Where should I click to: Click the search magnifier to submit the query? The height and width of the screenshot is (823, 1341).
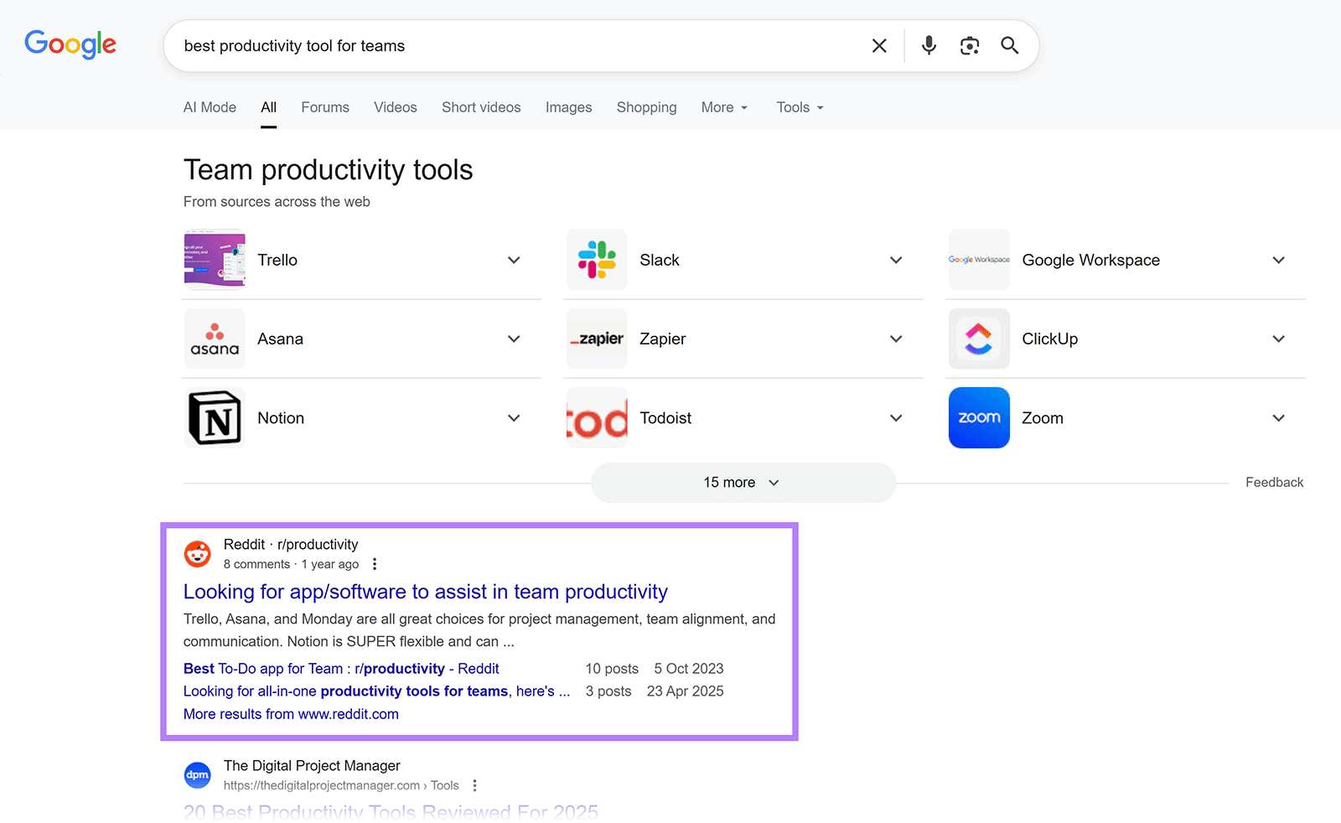pos(1009,46)
